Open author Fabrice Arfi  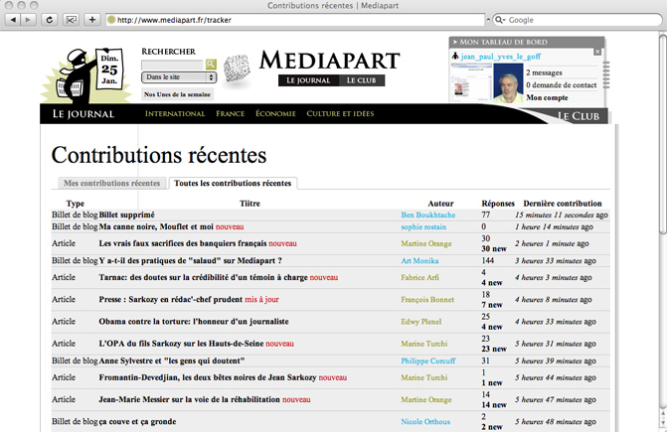419,277
